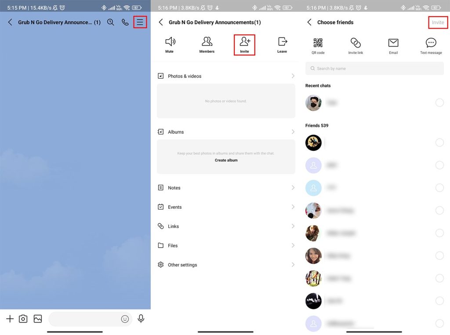Click the Search by name field
Screen dimensions: 450x335
(x=374, y=68)
